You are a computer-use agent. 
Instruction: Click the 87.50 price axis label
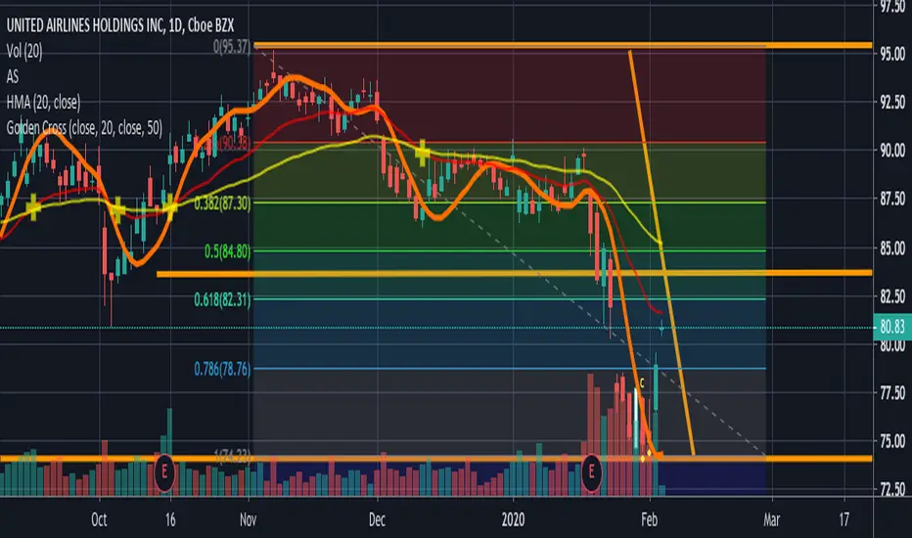pos(892,200)
